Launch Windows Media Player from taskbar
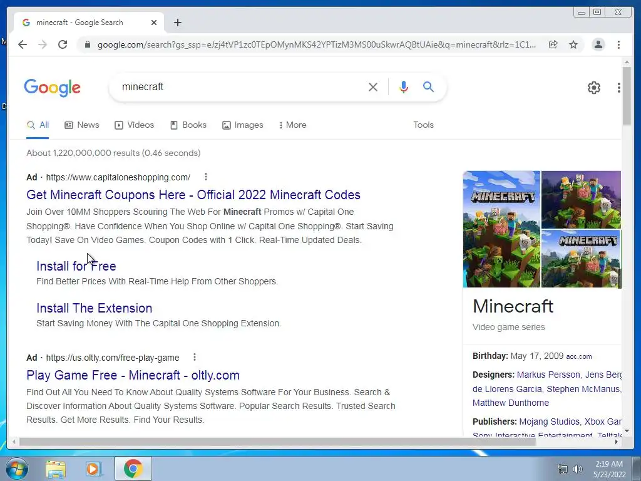Image resolution: width=641 pixels, height=481 pixels. 94,468
